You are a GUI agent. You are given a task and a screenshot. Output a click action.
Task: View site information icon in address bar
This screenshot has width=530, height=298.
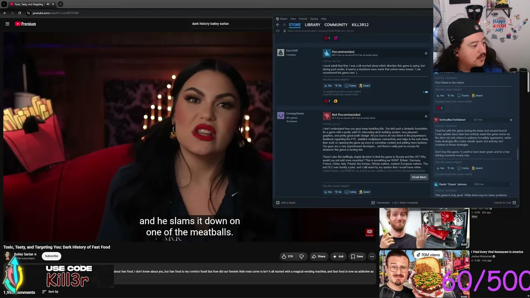29,13
